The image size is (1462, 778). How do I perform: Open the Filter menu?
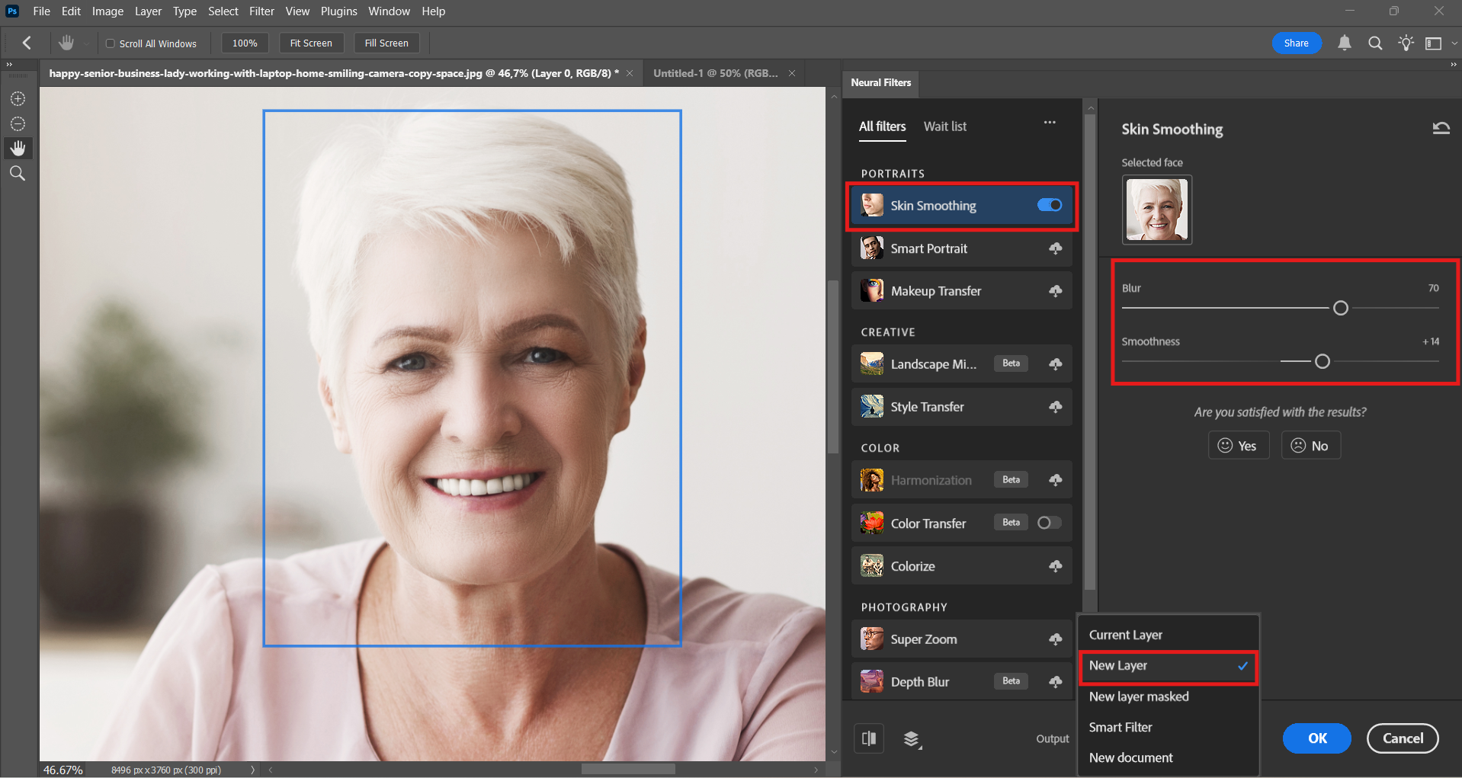(x=261, y=11)
